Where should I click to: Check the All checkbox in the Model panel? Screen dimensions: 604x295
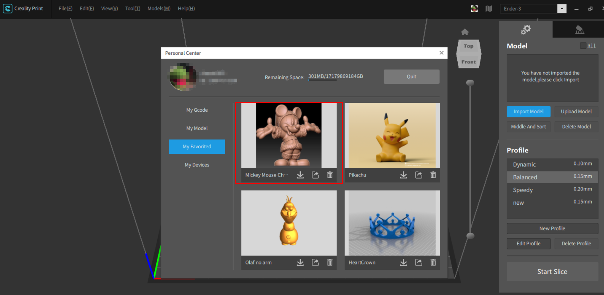582,46
